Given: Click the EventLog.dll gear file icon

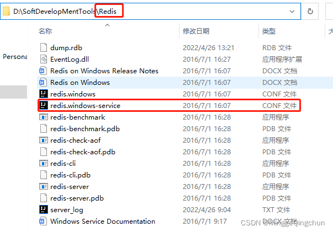Looking at the screenshot, I should (x=44, y=59).
